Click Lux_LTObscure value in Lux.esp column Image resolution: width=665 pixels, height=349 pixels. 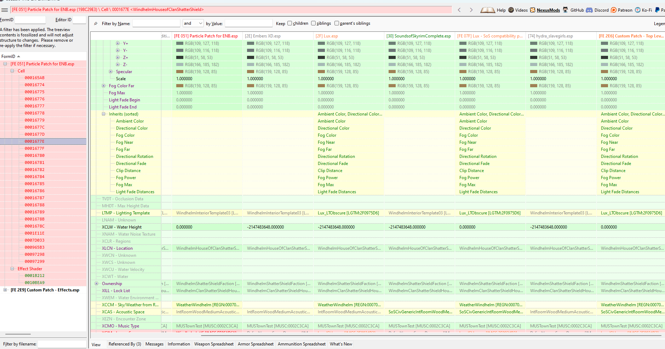pos(348,213)
